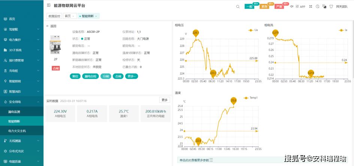Click the 229.1 max marker on voltage chart

pos(196,33)
